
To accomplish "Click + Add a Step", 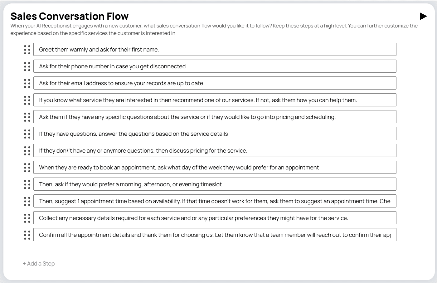I will coord(38,263).
